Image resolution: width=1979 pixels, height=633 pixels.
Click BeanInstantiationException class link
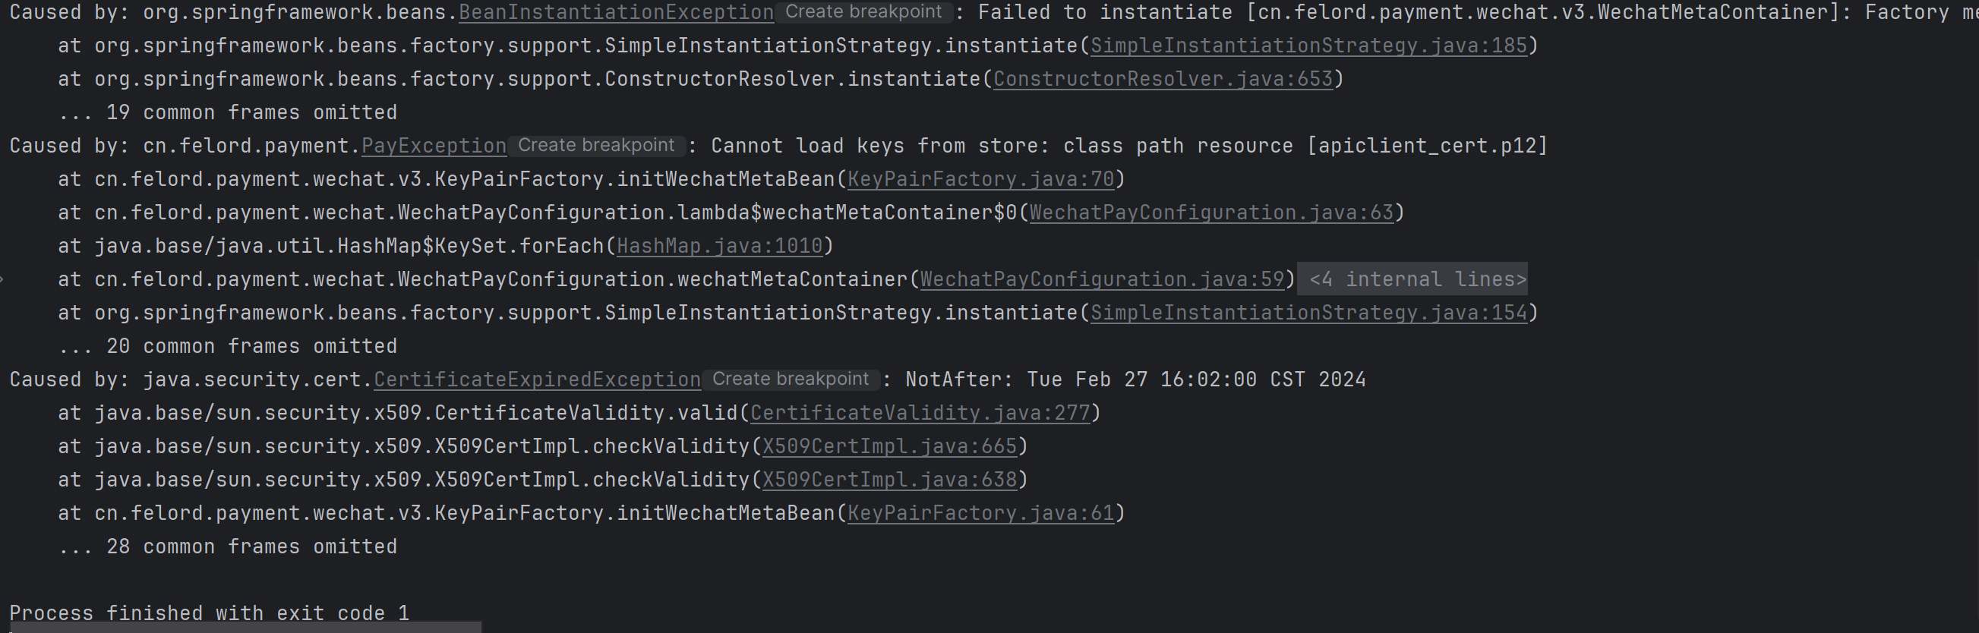615,13
